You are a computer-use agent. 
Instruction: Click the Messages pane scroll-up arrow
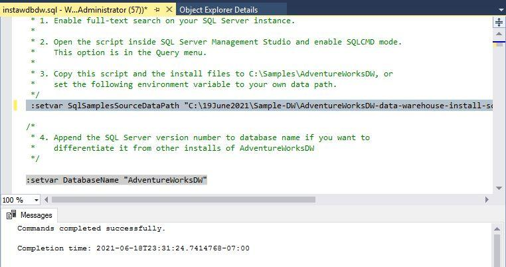pyautogui.click(x=497, y=229)
